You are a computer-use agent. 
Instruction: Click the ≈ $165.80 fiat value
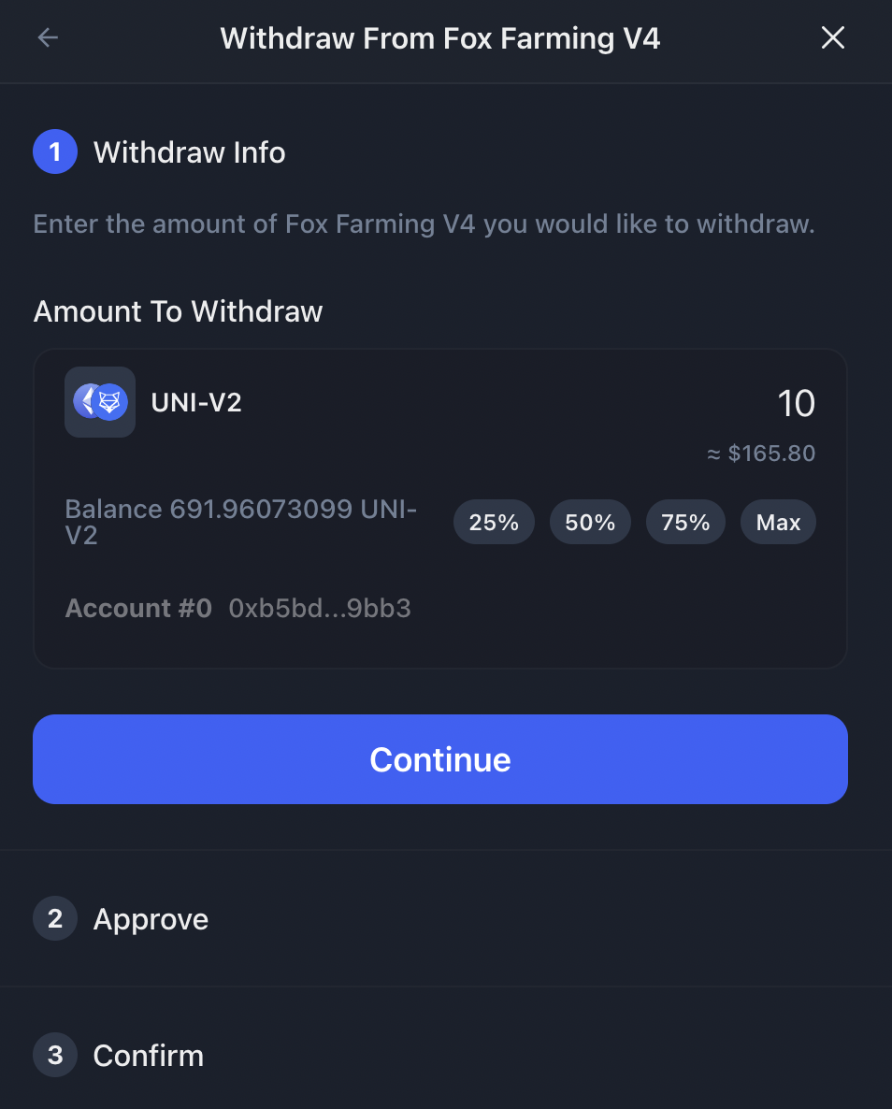761,454
